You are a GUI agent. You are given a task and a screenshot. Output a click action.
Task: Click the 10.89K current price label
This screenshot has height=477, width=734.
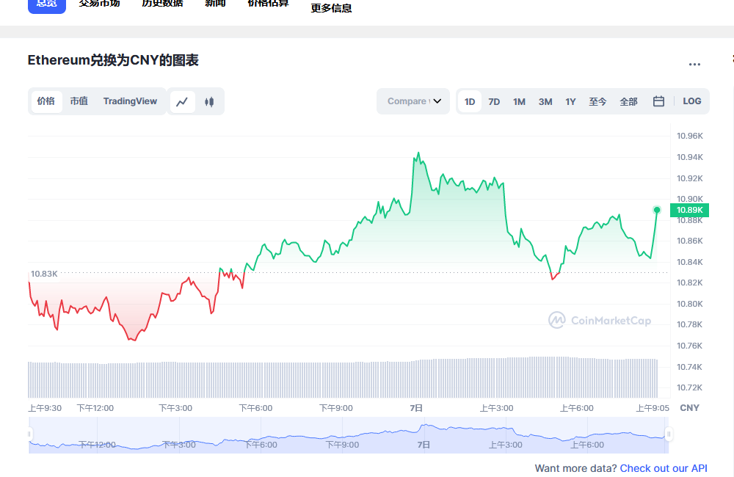691,210
